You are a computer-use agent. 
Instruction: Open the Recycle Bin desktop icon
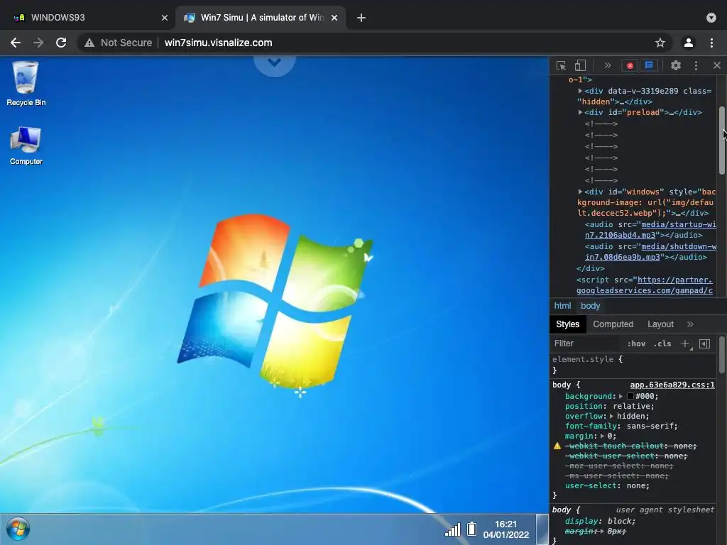26,84
